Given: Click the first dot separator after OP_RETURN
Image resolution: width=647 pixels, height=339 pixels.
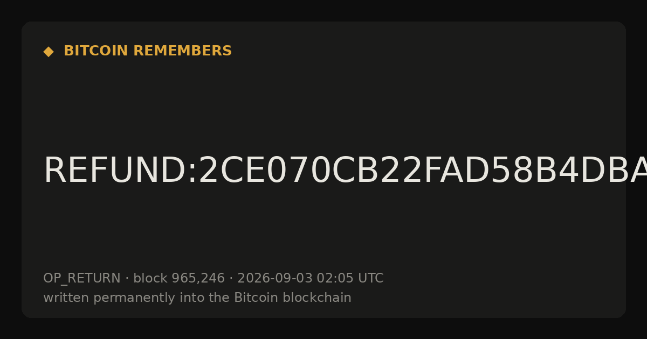Looking at the screenshot, I should coord(127,279).
